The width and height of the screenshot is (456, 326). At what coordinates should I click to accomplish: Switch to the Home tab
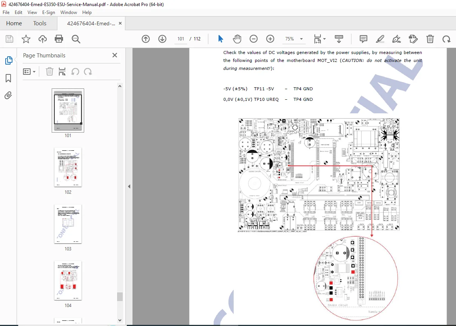point(14,23)
